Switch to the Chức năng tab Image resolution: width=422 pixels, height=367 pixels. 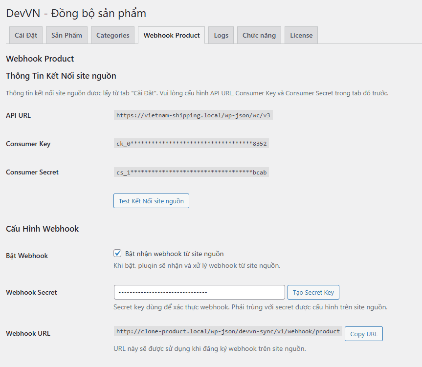[x=259, y=35]
